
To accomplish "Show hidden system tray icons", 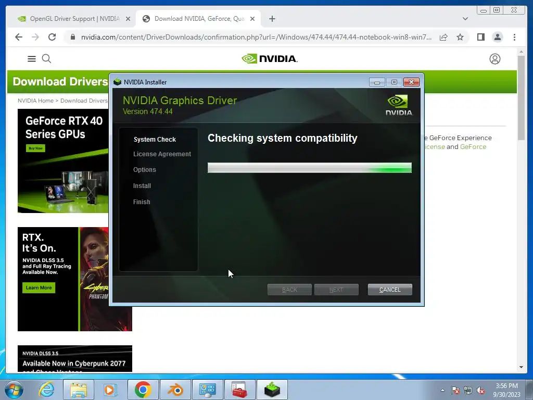I will click(x=442, y=390).
